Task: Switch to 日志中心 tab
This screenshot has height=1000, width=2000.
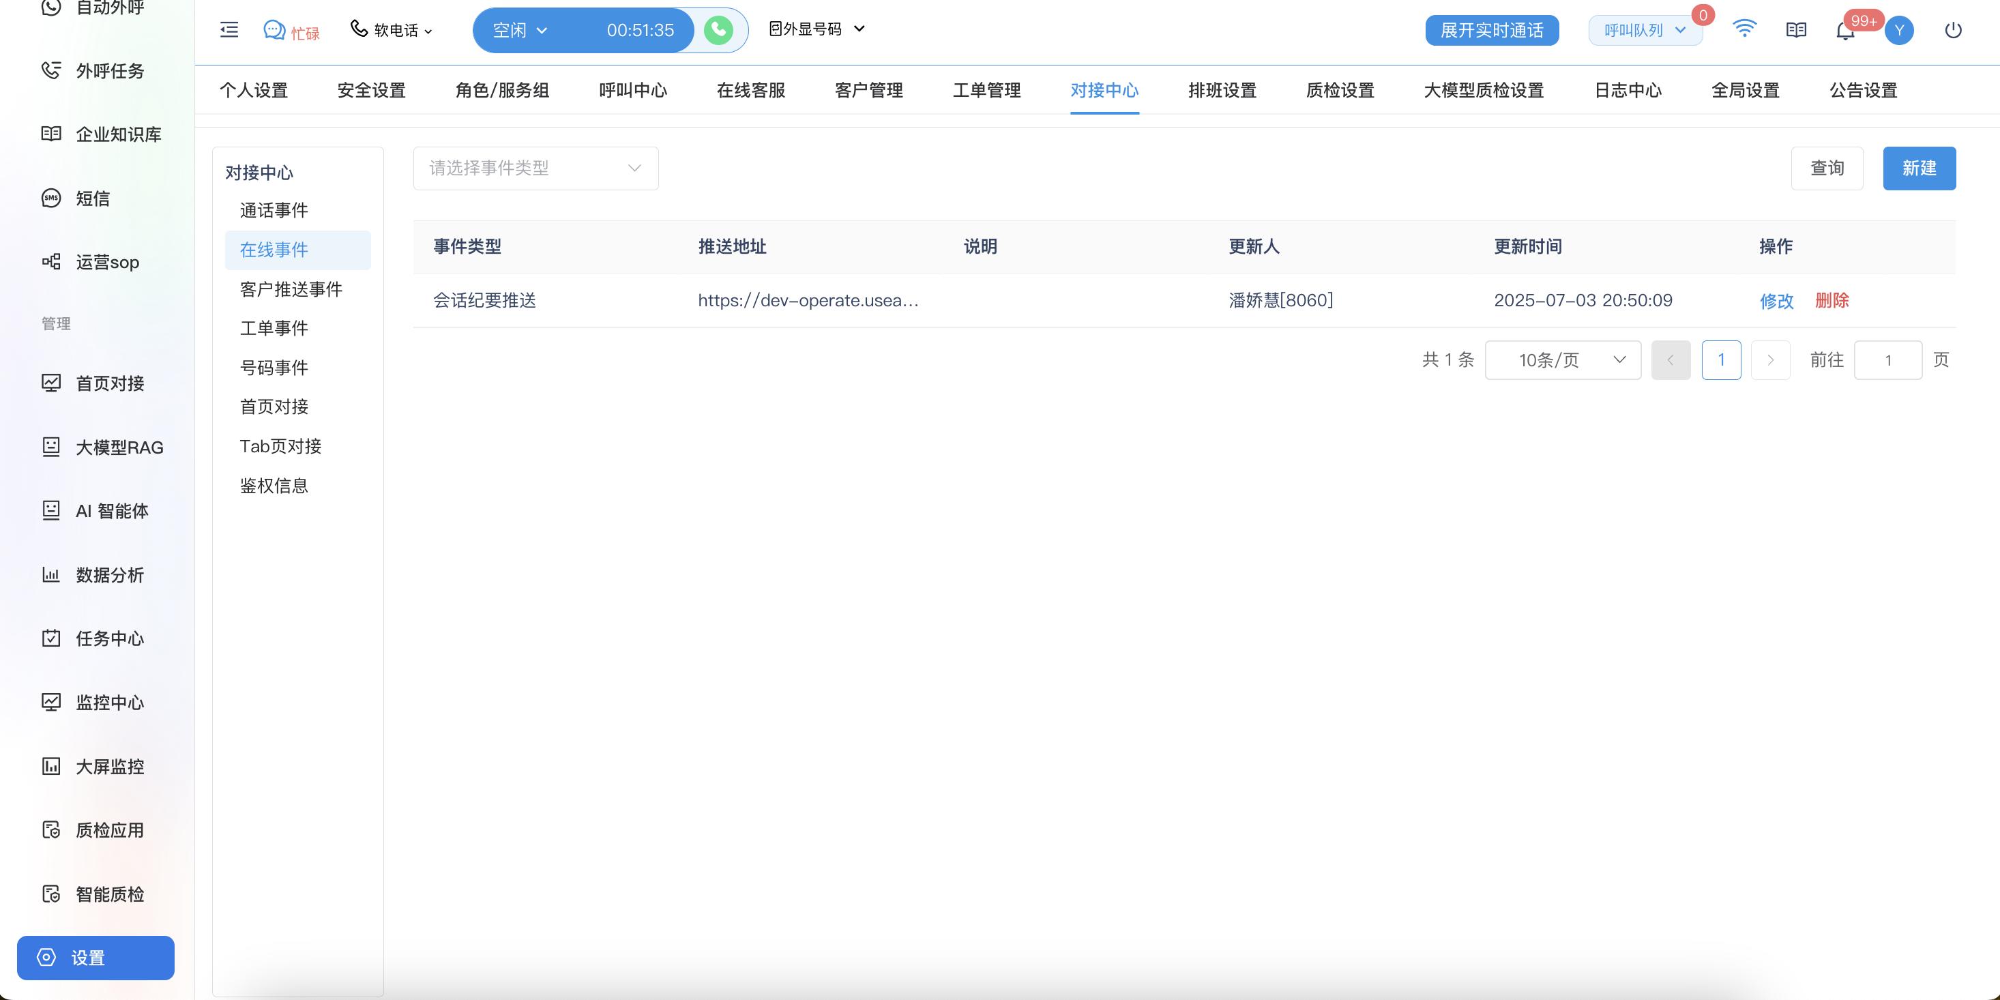Action: click(x=1628, y=90)
